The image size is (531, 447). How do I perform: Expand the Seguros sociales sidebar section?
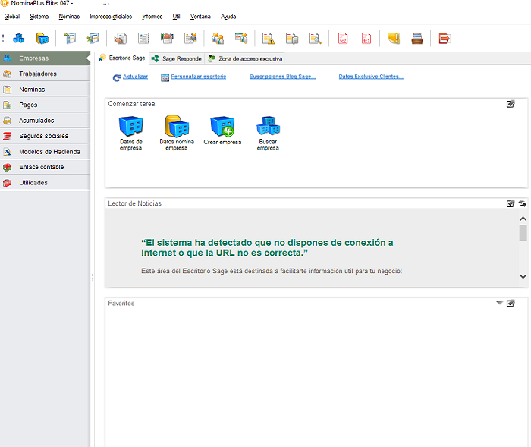[x=43, y=136]
